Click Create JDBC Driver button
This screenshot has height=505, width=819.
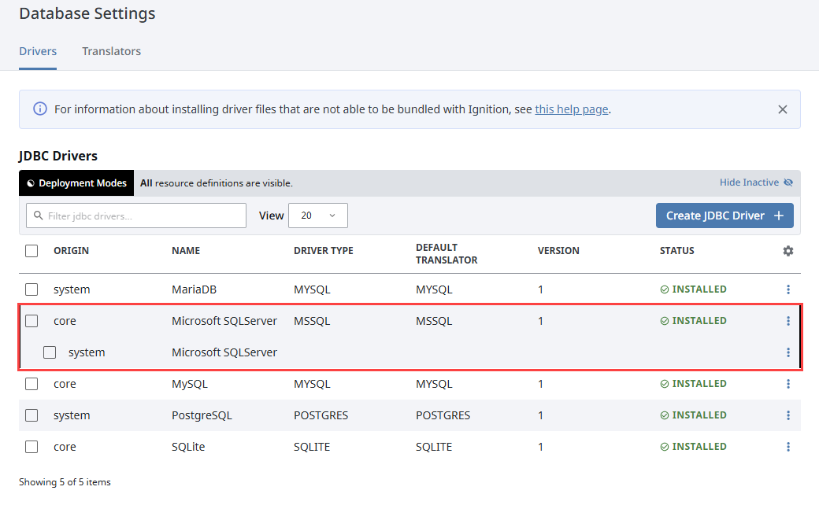click(724, 216)
